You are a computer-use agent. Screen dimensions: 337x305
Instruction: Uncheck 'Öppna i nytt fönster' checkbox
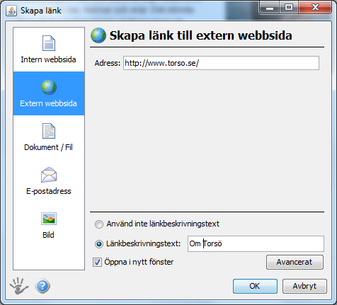[97, 262]
